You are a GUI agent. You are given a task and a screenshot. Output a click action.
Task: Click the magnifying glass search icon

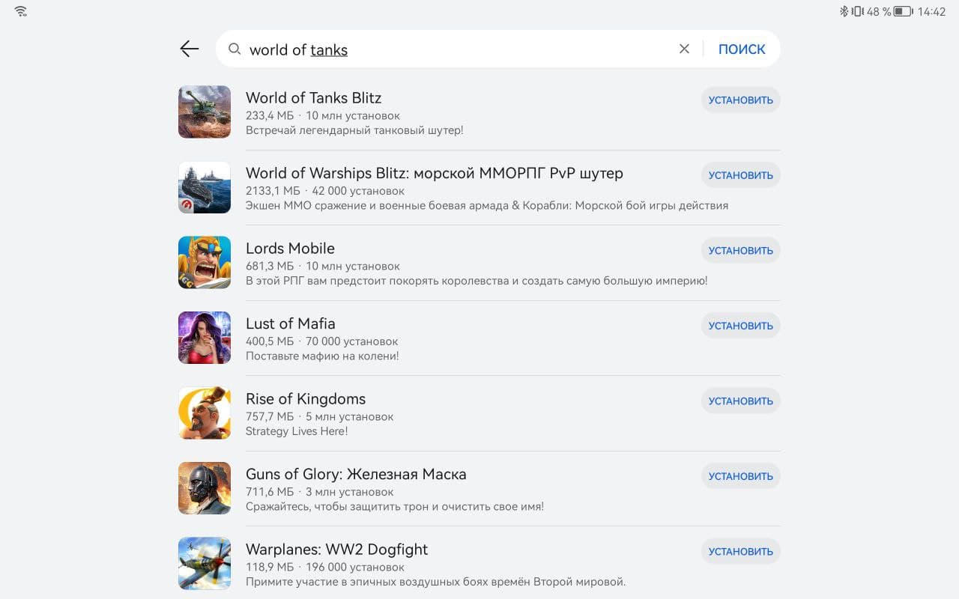point(235,49)
